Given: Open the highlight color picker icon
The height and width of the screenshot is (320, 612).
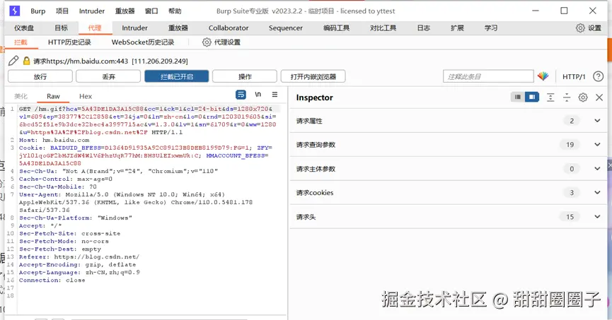Looking at the screenshot, I should tap(543, 76).
